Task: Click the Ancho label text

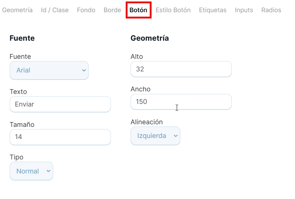Action: pyautogui.click(x=140, y=89)
